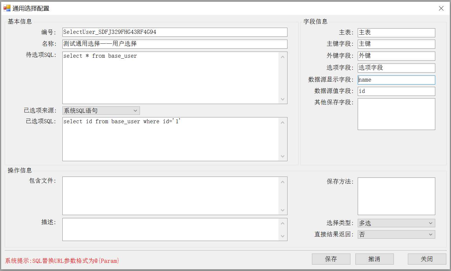
Task: Click the 操作信息 group title
Action: [x=20, y=170]
